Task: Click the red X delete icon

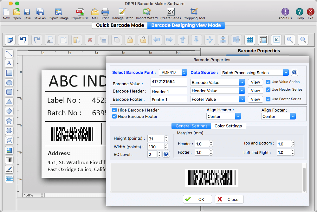Action: click(90, 40)
